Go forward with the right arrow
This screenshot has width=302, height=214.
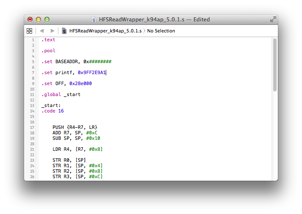(52, 31)
